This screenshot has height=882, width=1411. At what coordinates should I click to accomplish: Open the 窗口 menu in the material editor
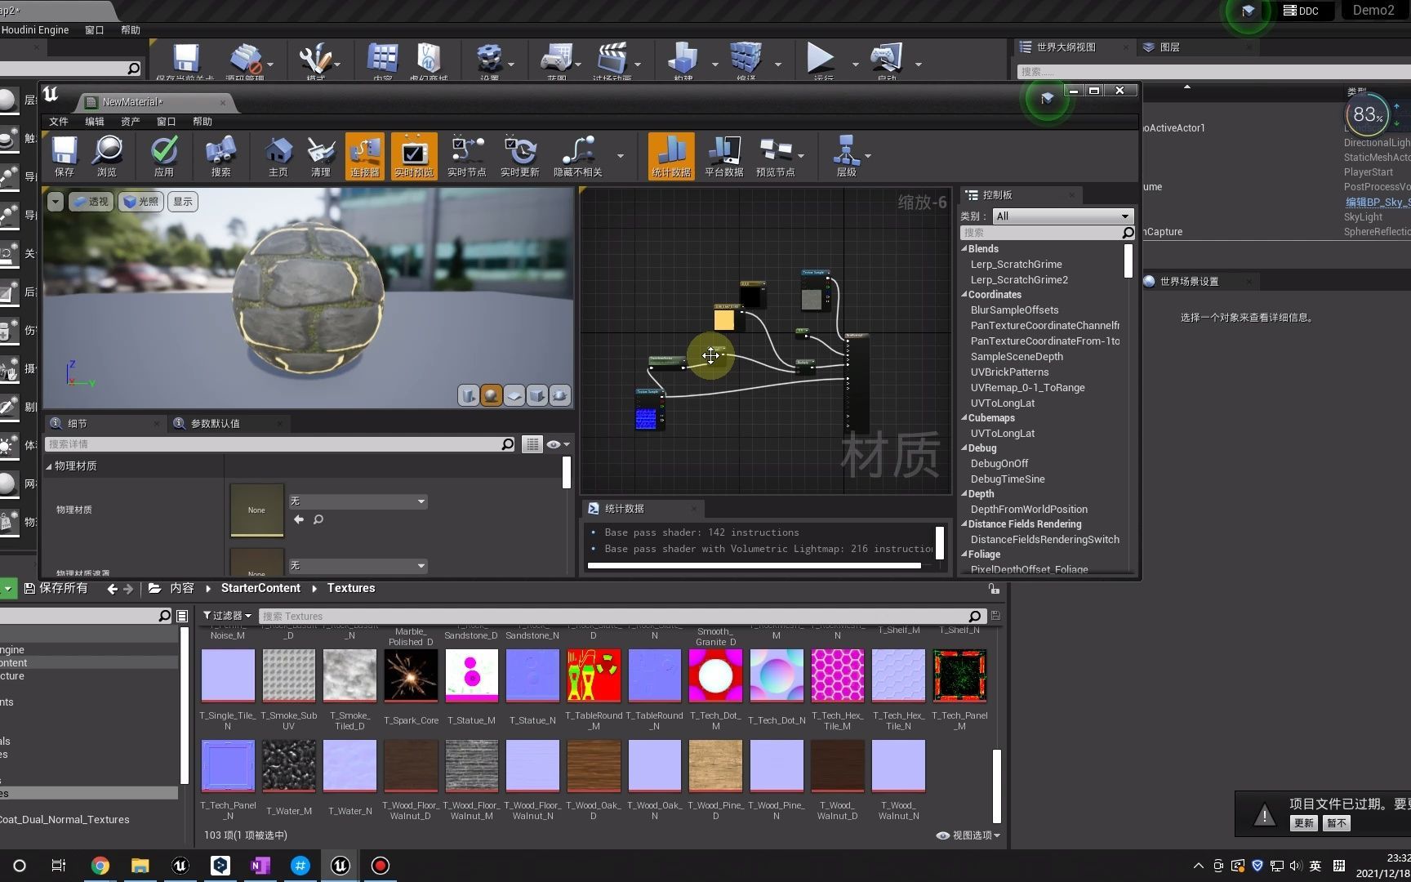pos(165,121)
